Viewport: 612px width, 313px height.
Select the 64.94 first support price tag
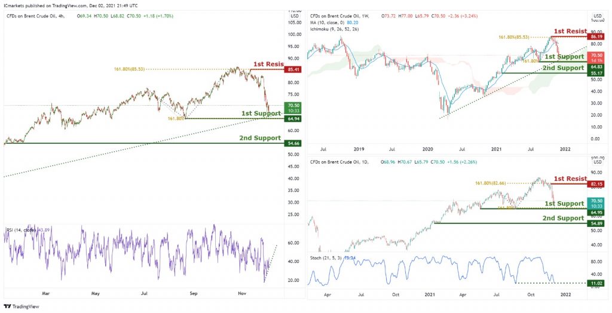[293, 119]
